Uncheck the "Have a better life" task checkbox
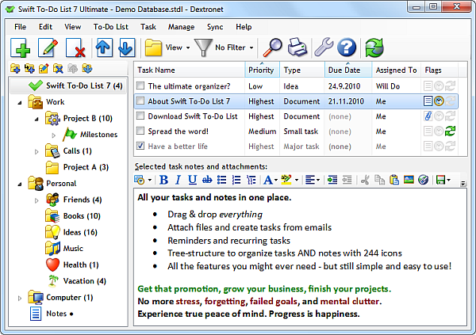This screenshot has width=476, height=335. 140,146
